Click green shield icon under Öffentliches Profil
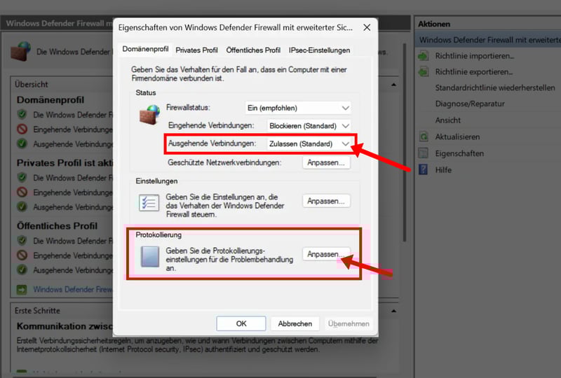Image resolution: width=561 pixels, height=378 pixels. coord(22,240)
